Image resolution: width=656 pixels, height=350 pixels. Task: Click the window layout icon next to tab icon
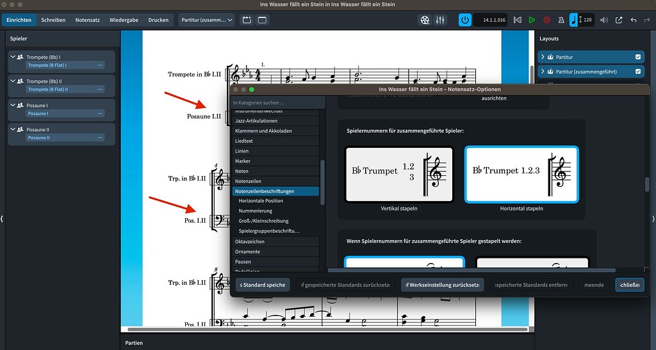(262, 20)
